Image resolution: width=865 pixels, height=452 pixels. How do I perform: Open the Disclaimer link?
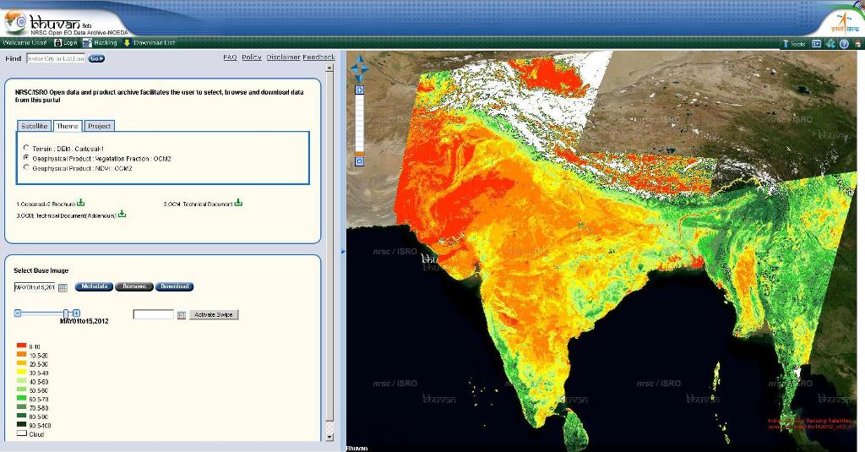pos(284,57)
